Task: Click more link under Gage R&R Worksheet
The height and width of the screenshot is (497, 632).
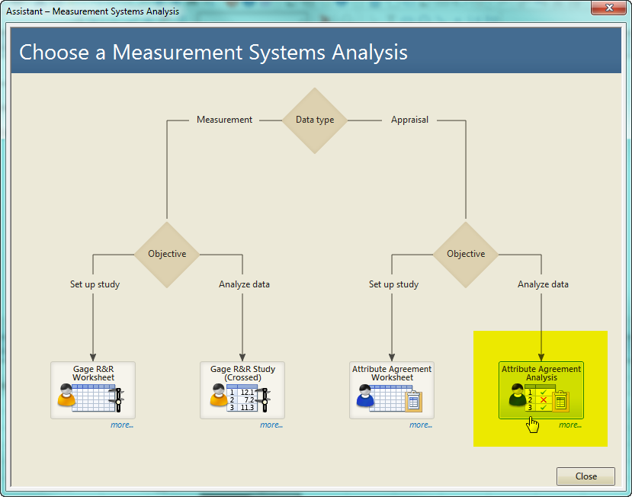Action: [122, 425]
